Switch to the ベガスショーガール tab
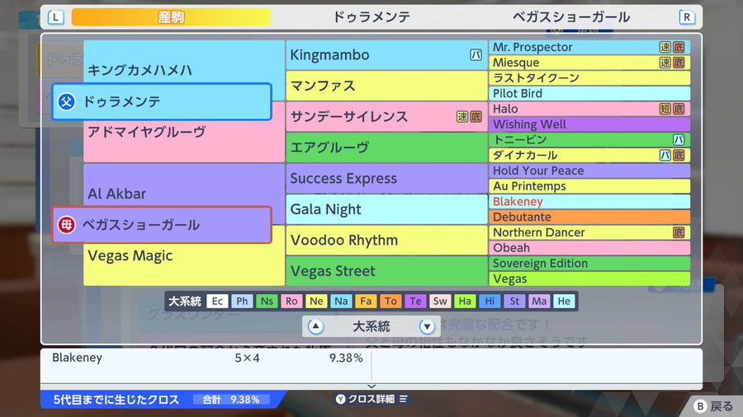Viewport: 743px width, 417px height. (571, 17)
